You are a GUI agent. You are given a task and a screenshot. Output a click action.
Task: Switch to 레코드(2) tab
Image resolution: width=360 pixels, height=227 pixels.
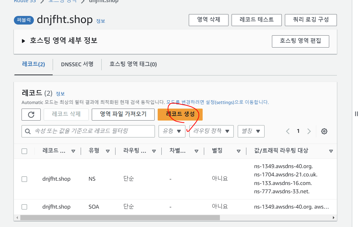(x=34, y=64)
